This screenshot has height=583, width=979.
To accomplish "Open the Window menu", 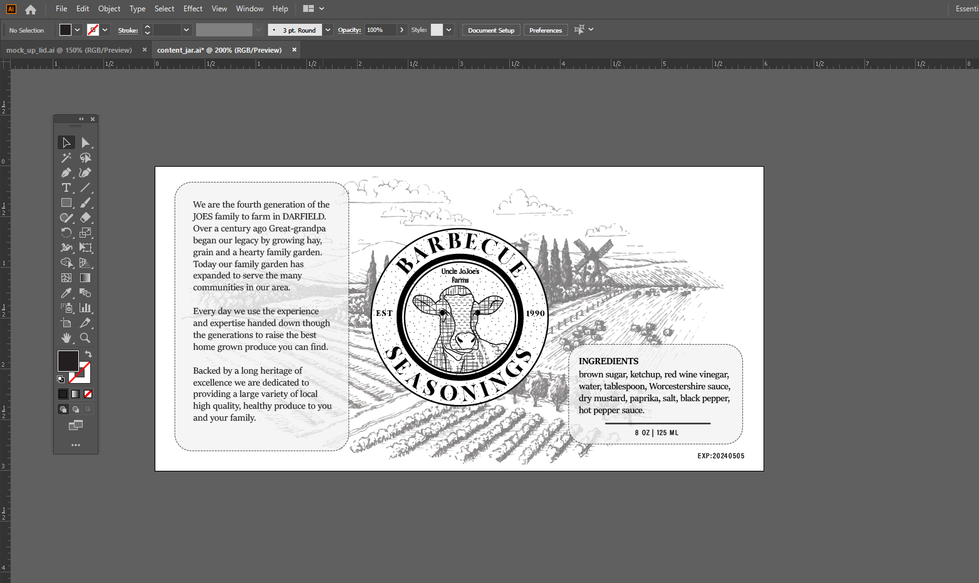I will (250, 9).
